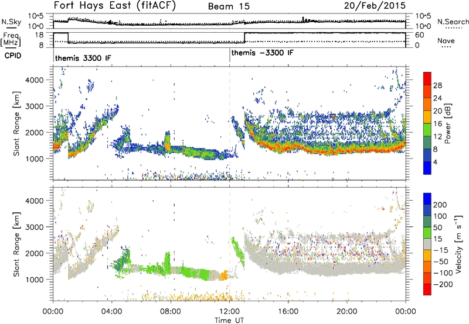The width and height of the screenshot is (469, 324).
Task: Select the "Beam 15" label
Action: [x=229, y=6]
